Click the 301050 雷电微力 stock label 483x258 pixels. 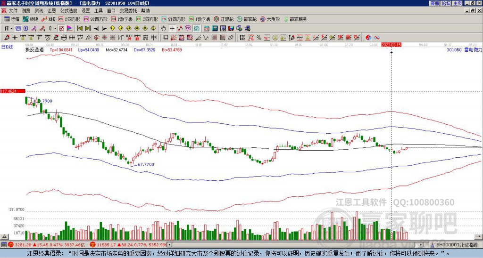click(464, 49)
